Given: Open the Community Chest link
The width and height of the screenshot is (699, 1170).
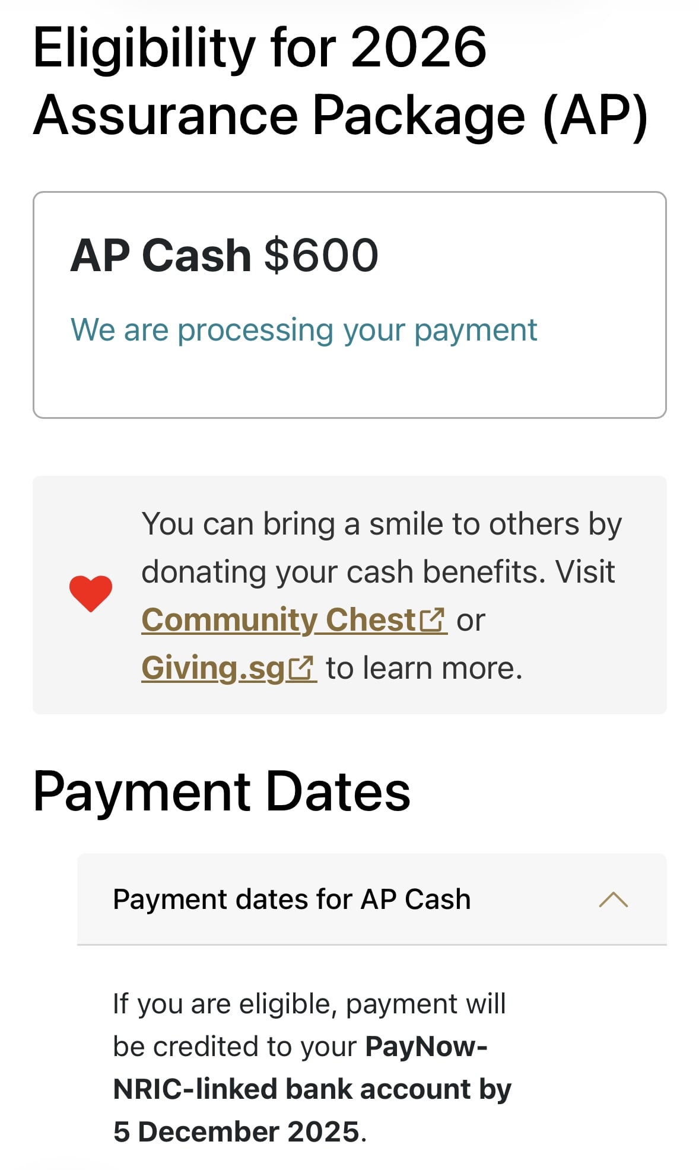Looking at the screenshot, I should point(278,621).
